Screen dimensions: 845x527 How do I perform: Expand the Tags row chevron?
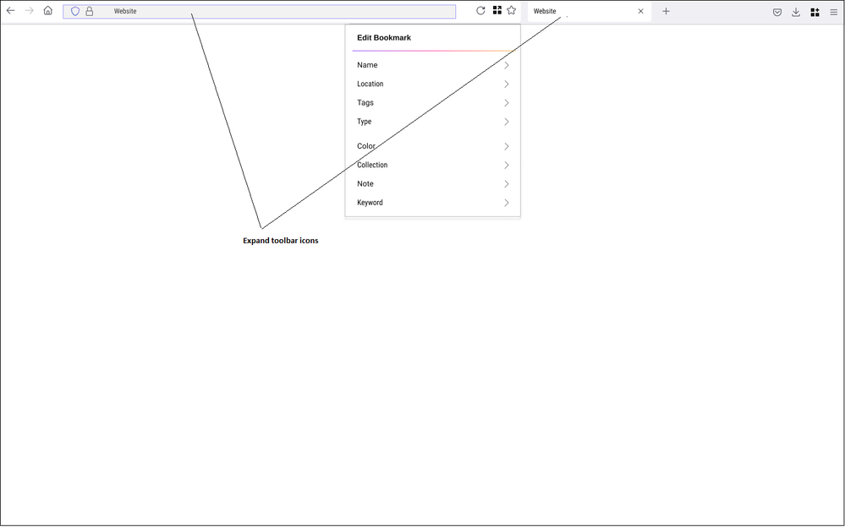pos(507,103)
